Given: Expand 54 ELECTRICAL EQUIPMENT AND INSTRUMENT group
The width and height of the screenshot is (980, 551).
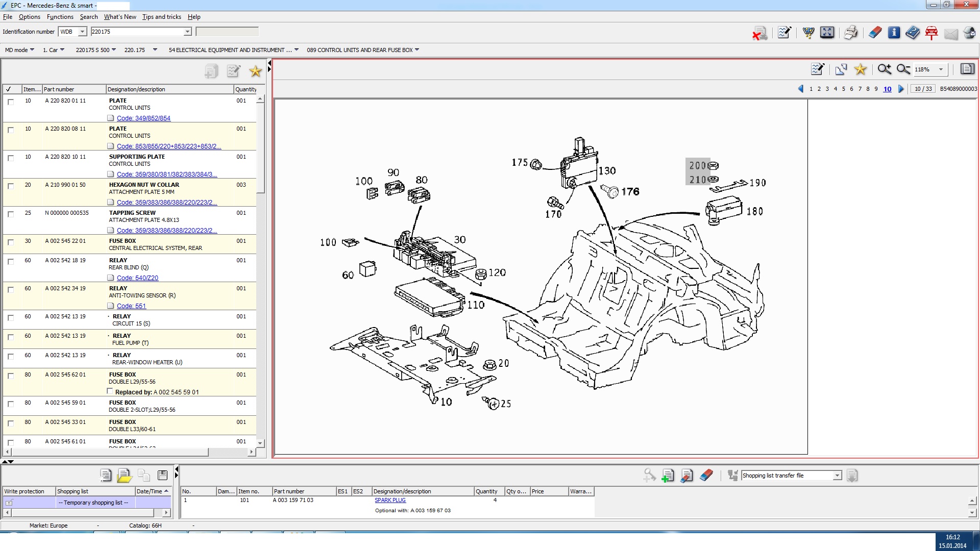Looking at the screenshot, I should (x=234, y=50).
